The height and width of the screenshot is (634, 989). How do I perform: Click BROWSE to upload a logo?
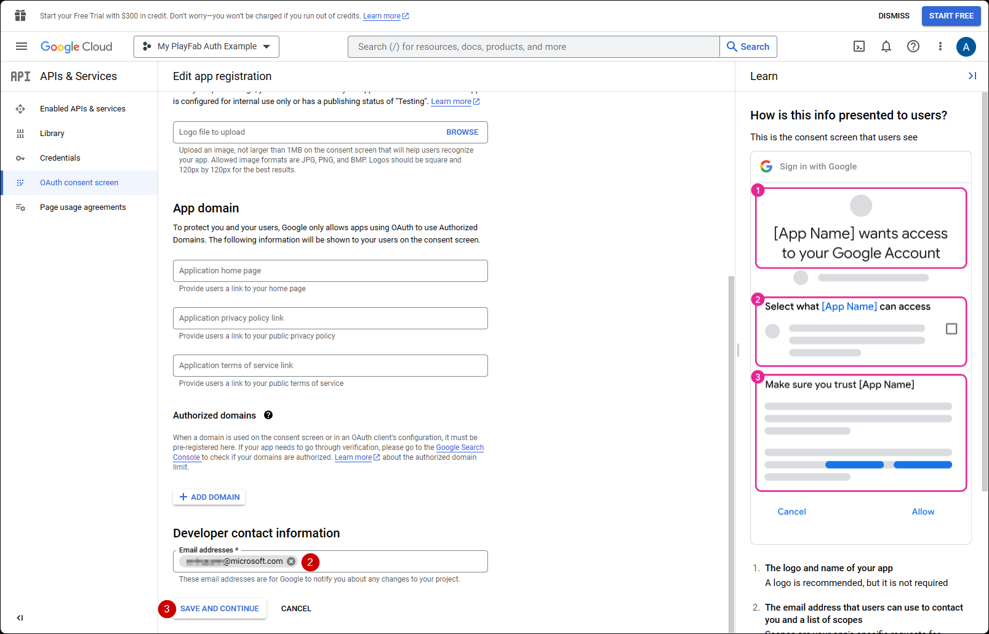(462, 132)
